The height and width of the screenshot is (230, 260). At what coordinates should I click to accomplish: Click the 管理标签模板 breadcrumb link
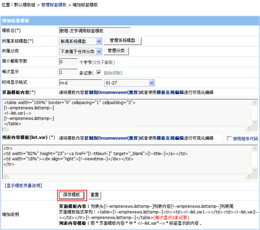click(54, 5)
